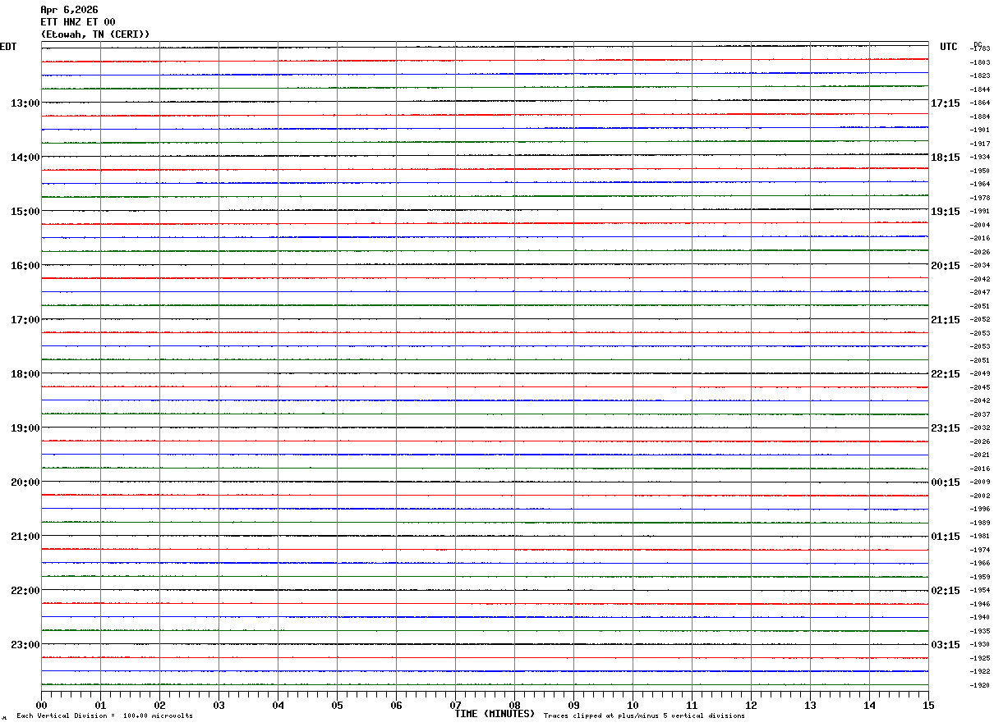Select the 23:00 EDT time label
Screen dimensions: 994x727
[25, 645]
